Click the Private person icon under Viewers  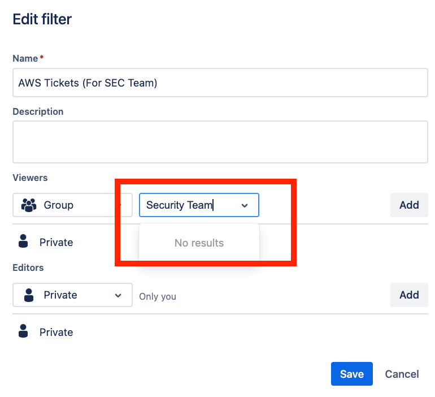pyautogui.click(x=23, y=242)
